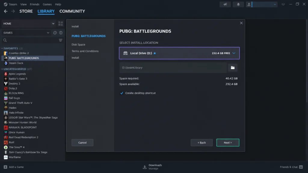Open the Friends menu
The image size is (308, 173).
[35, 4]
